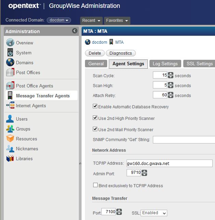Open the Connected Domain docdom dropdown
The image size is (215, 220).
click(x=59, y=20)
